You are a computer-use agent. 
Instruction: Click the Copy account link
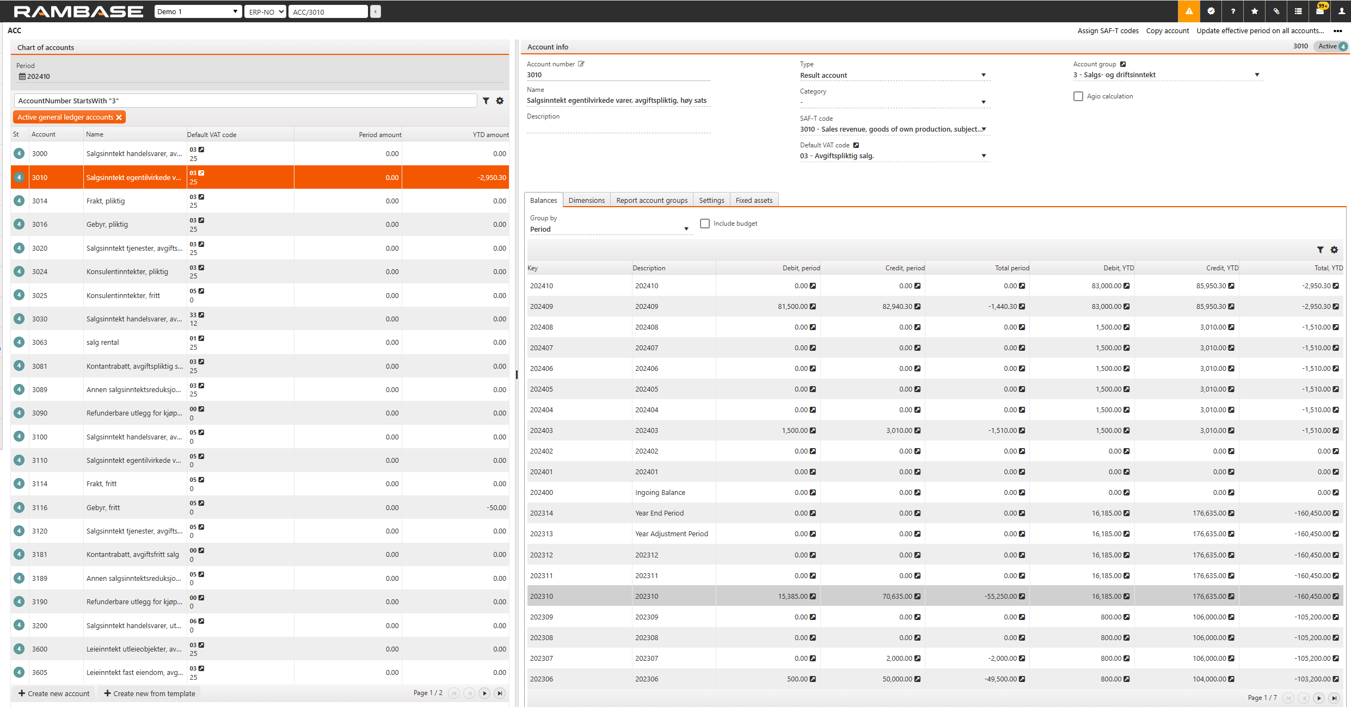[x=1168, y=30]
